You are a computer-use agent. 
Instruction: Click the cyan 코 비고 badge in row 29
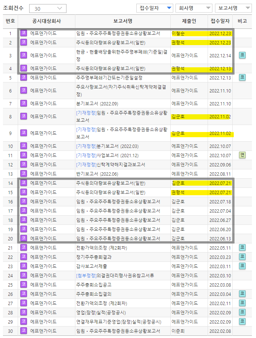pyautogui.click(x=242, y=321)
